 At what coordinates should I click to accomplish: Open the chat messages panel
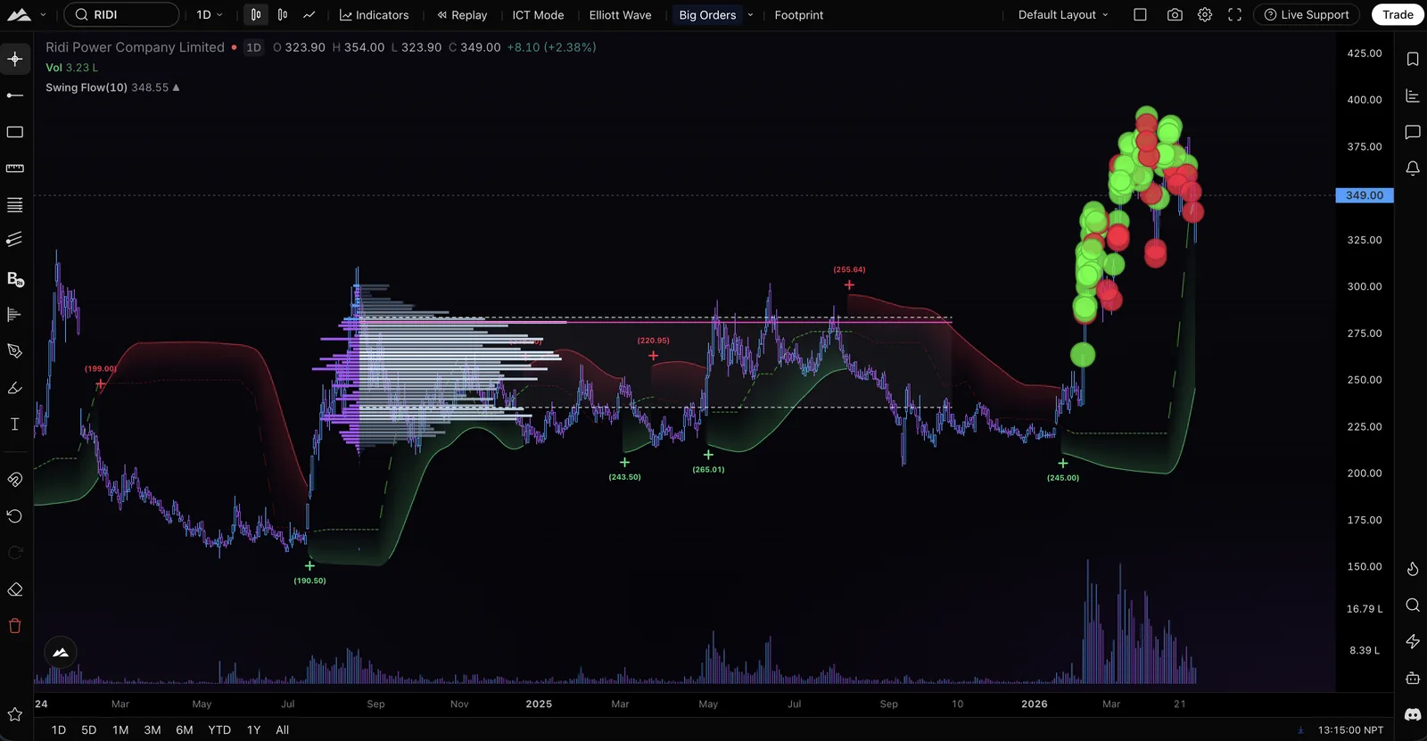[1413, 132]
